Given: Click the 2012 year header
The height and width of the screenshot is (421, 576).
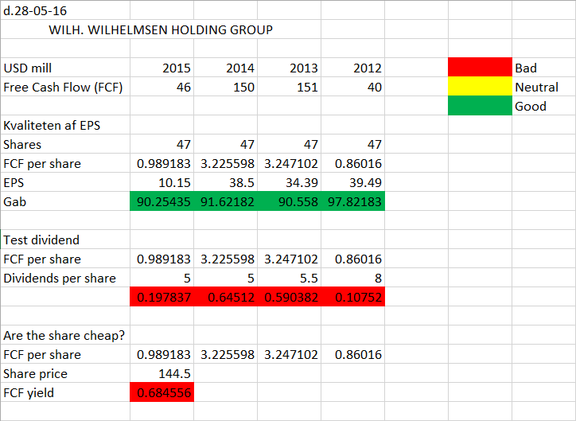Looking at the screenshot, I should tap(368, 68).
